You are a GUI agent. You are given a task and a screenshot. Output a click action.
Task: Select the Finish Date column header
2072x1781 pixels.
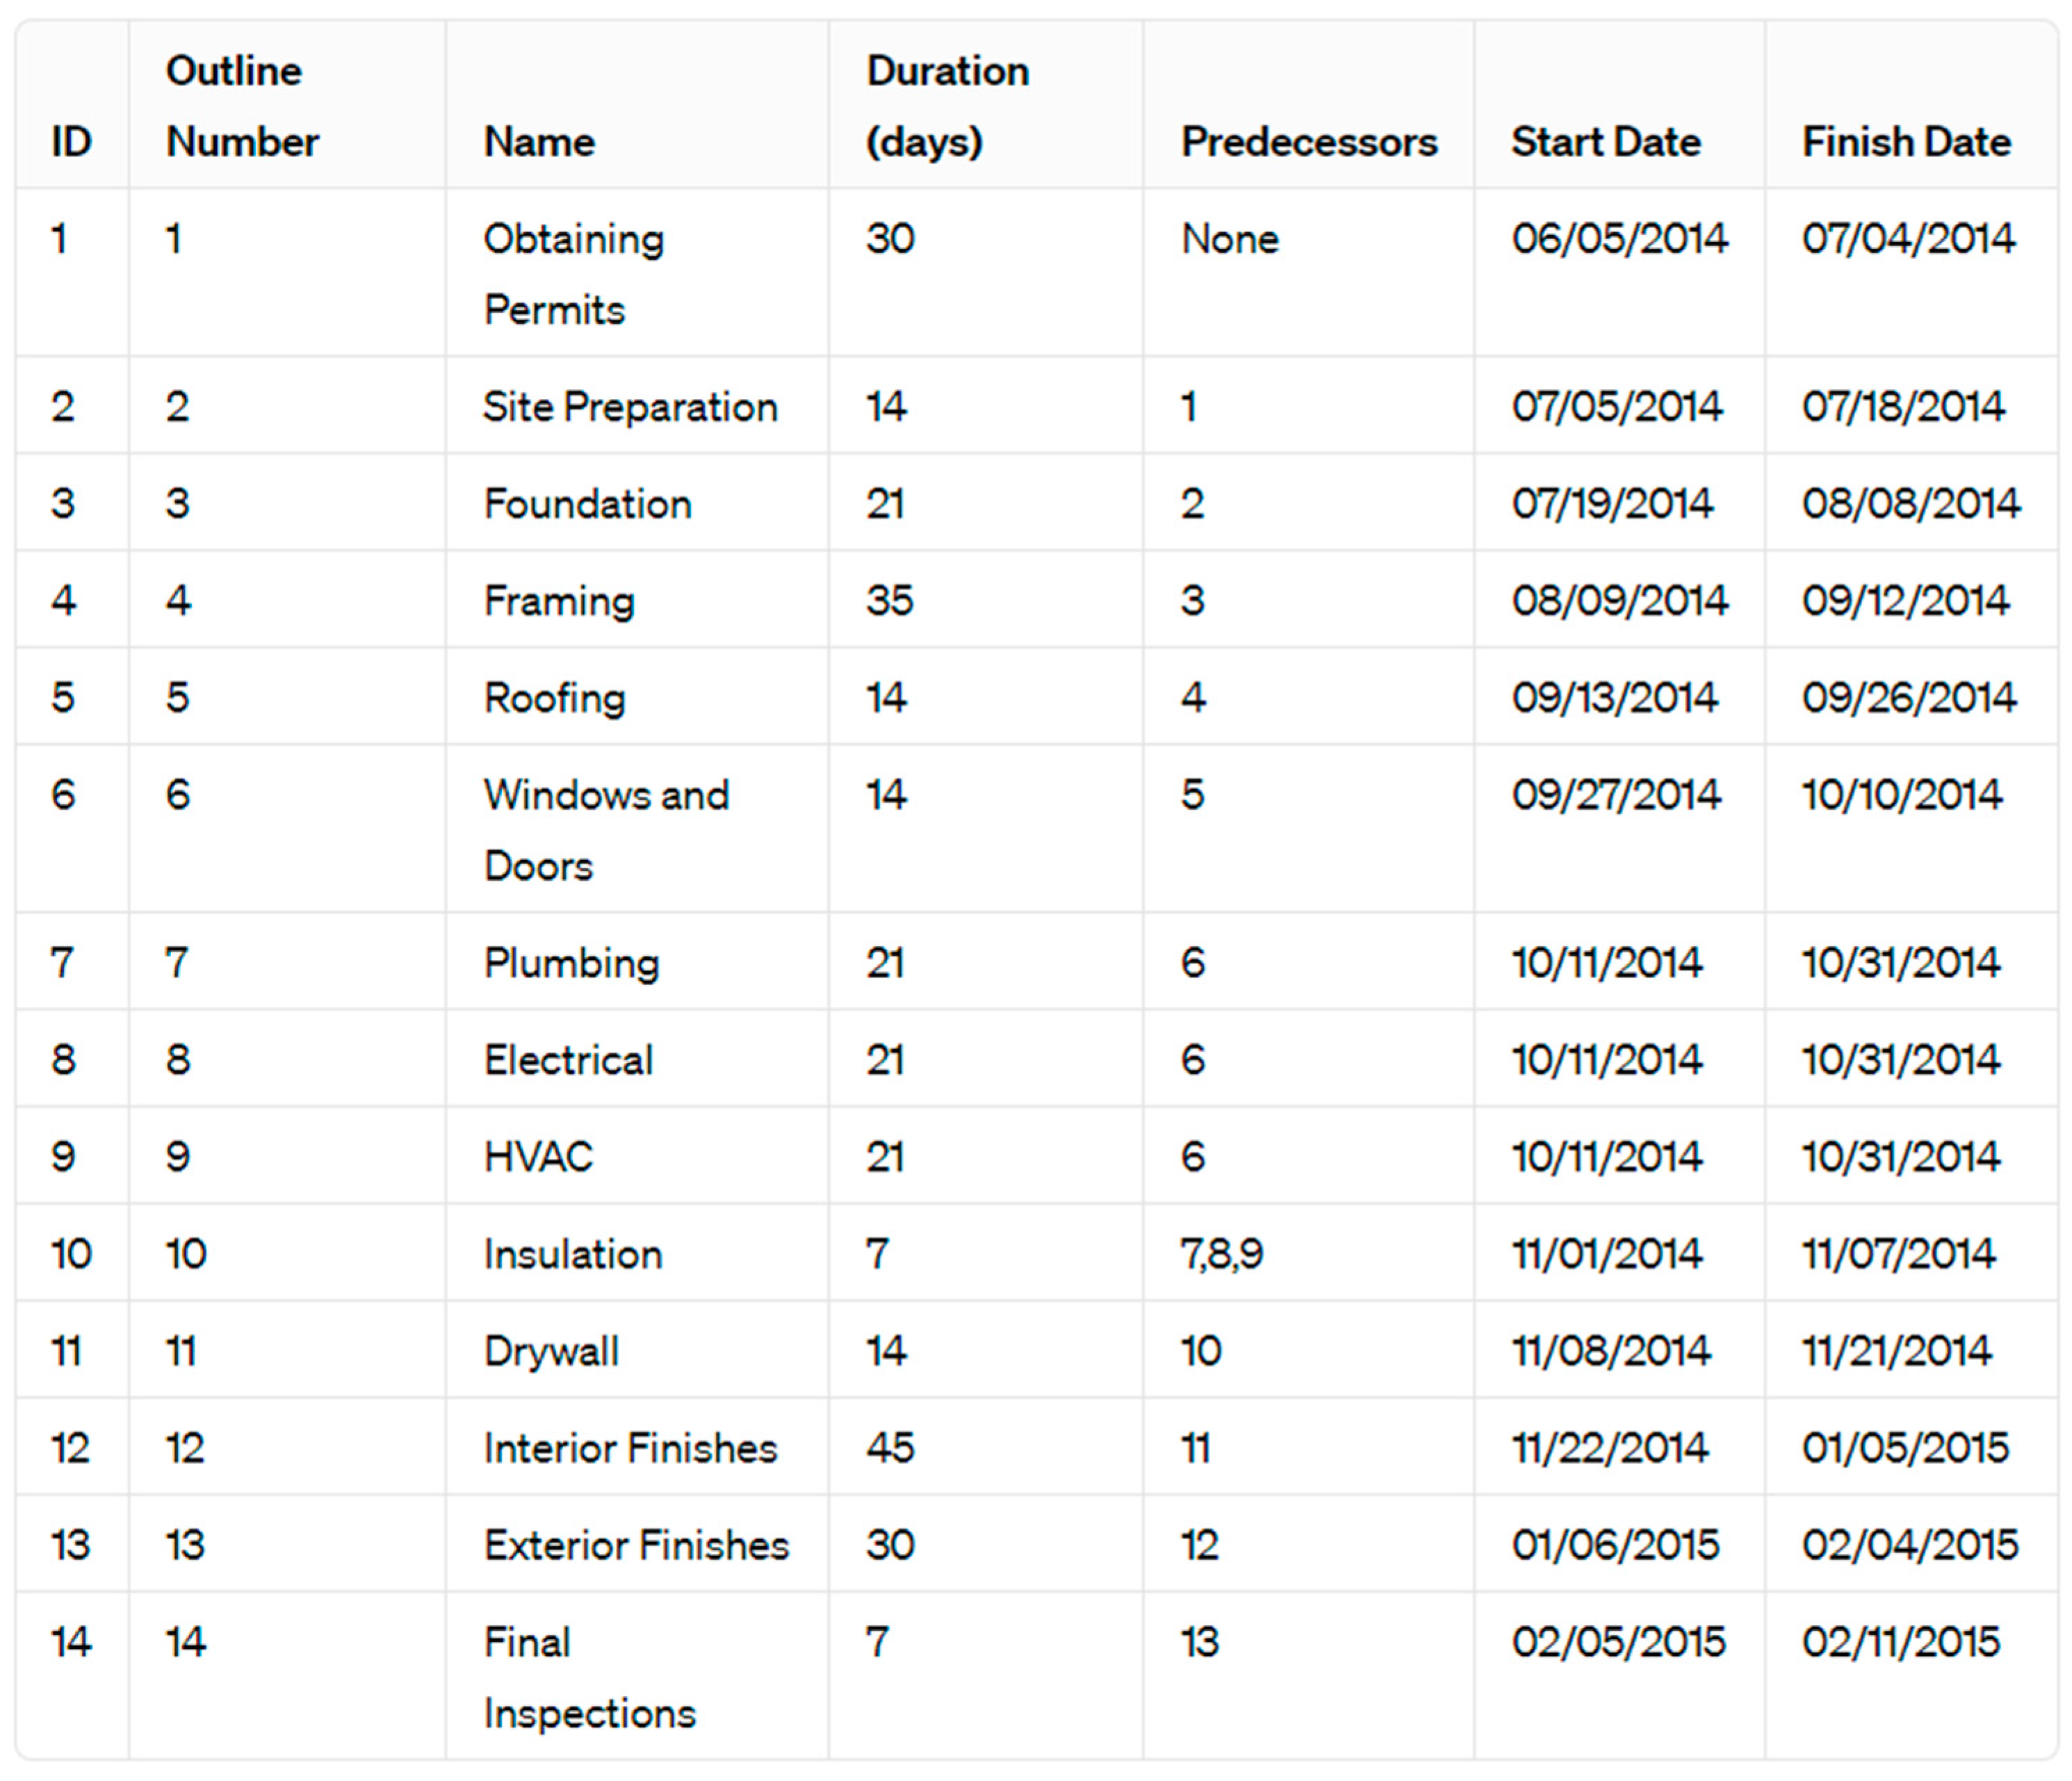tap(1905, 142)
